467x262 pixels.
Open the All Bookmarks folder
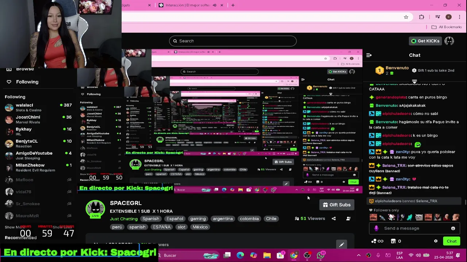tap(446, 27)
